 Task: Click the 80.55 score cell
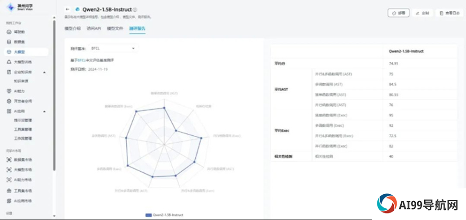point(420,95)
